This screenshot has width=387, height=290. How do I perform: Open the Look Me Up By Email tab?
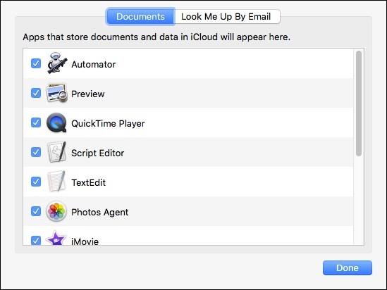pos(227,16)
